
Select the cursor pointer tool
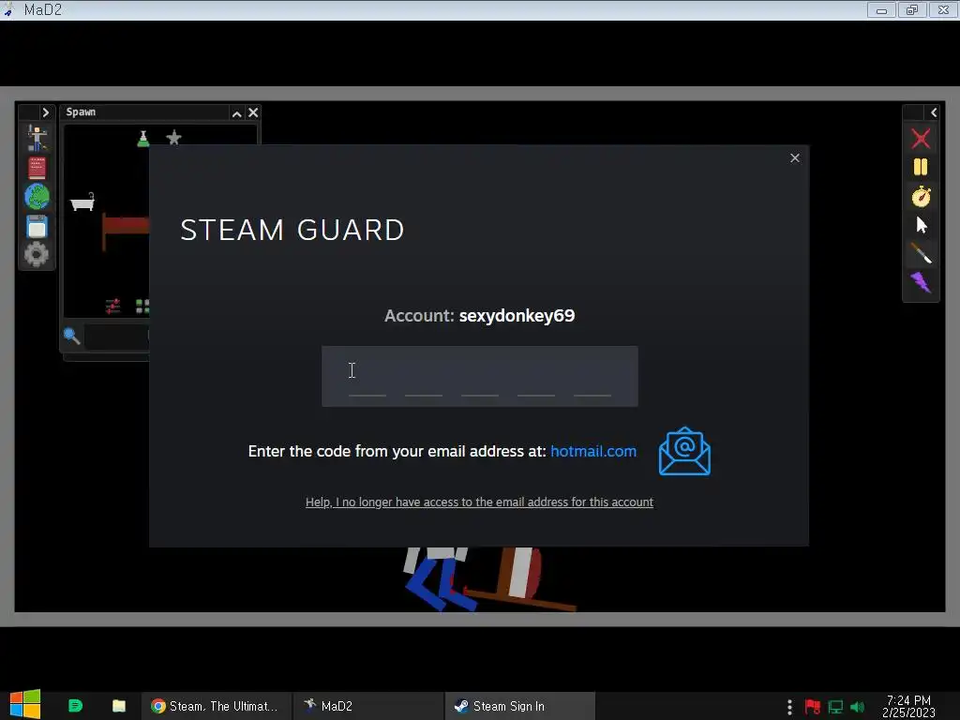click(x=922, y=225)
